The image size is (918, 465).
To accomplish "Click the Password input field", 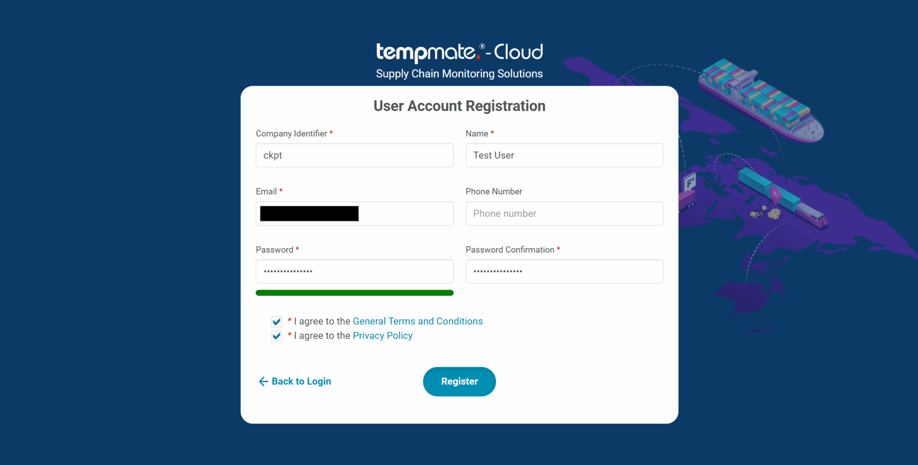I will point(355,271).
